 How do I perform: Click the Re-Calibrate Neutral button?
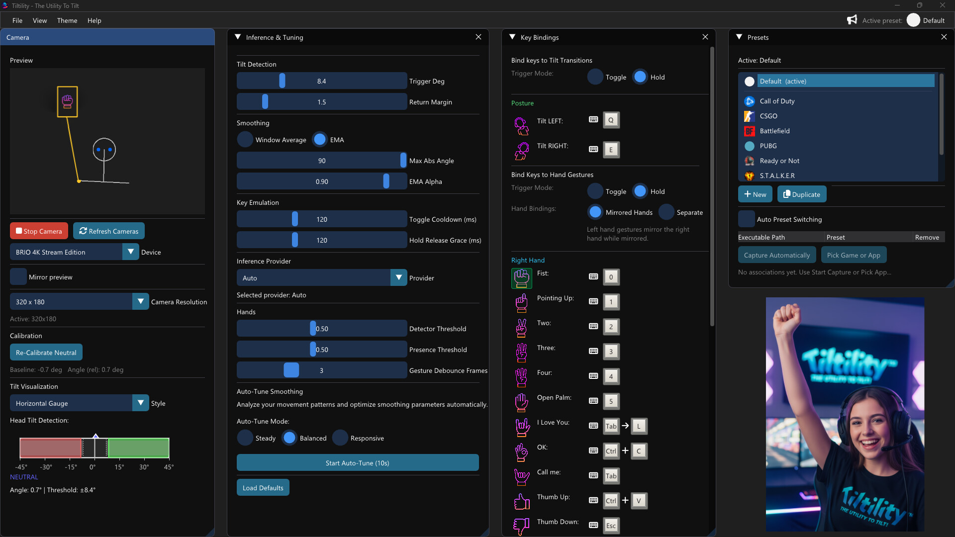coord(46,352)
